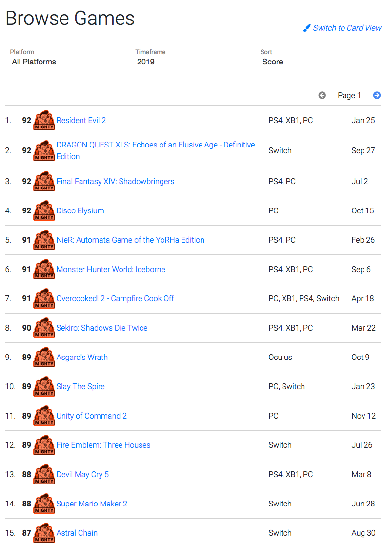Click the Mighty badge beside Astral Chain
The height and width of the screenshot is (547, 384).
[x=44, y=533]
